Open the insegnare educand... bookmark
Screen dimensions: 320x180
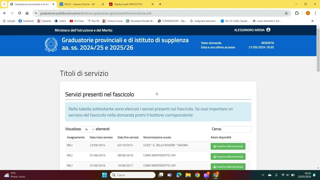click(203, 21)
